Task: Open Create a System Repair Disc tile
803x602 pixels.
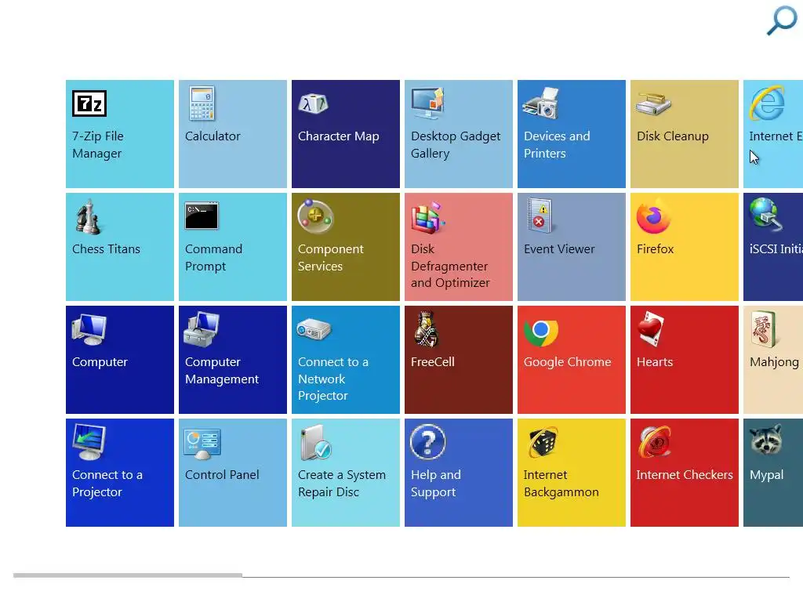Action: point(346,473)
